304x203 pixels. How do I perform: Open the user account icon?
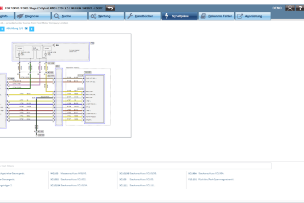[x=290, y=8]
